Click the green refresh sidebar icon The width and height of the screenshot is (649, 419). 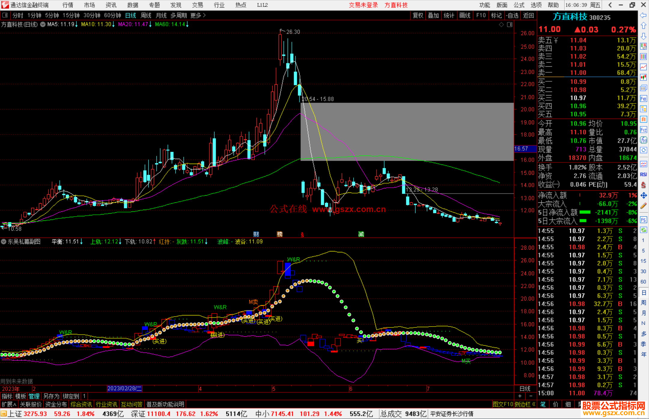tap(643, 230)
